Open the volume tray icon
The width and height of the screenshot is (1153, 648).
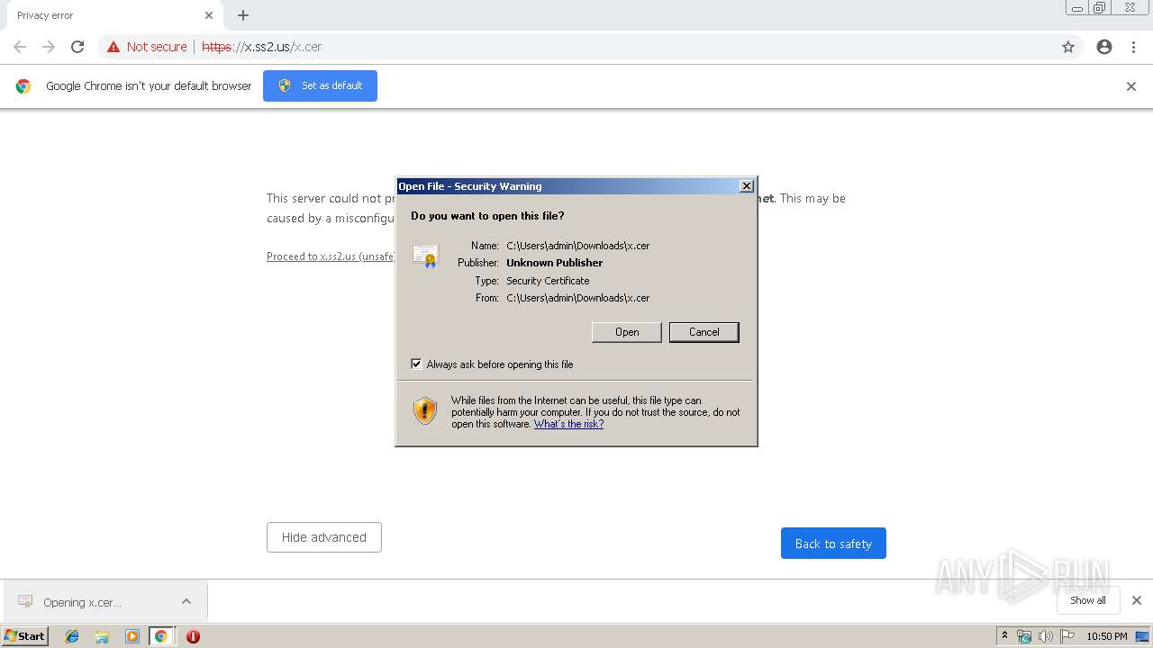[x=1046, y=636]
